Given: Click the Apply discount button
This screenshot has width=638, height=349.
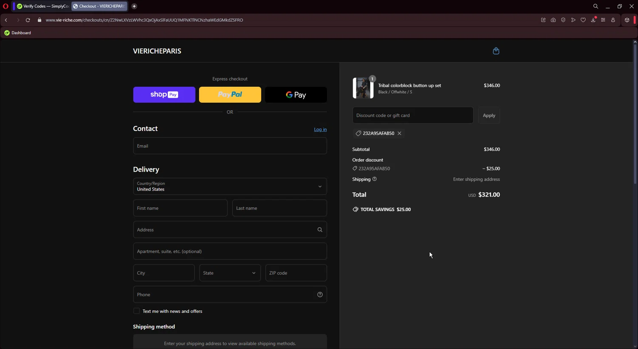Looking at the screenshot, I should point(489,115).
